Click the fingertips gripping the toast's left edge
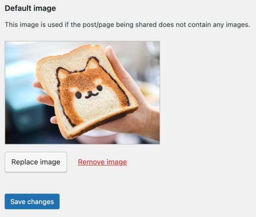Screen dimensions: 256x217 (38, 85)
